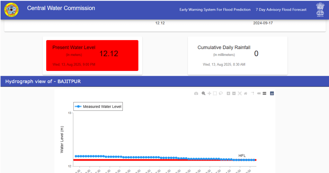Click the Zoom Out minus icon
Screen dimensions: 329x173
[234, 93]
